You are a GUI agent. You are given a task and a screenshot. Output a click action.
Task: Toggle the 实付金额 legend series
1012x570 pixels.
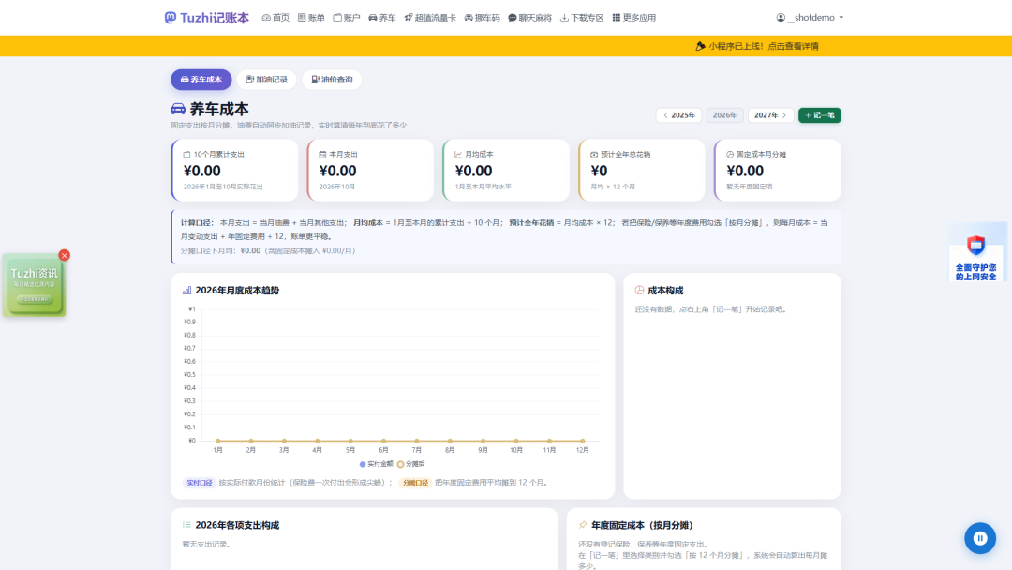pos(377,464)
